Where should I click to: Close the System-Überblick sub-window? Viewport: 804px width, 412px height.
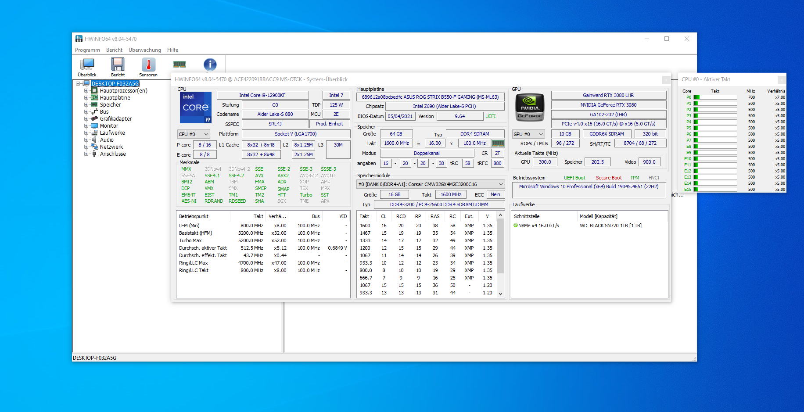pyautogui.click(x=666, y=80)
